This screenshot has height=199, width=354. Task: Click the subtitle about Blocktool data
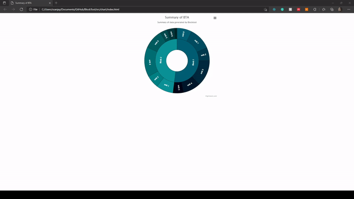pyautogui.click(x=177, y=23)
